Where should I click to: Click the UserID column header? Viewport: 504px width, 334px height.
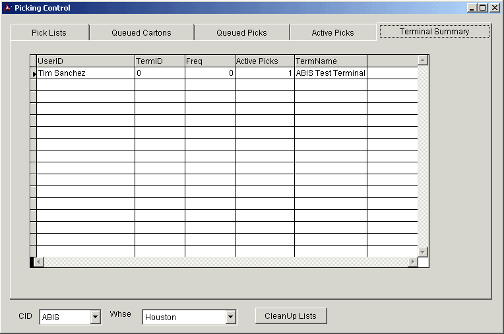pyautogui.click(x=85, y=61)
